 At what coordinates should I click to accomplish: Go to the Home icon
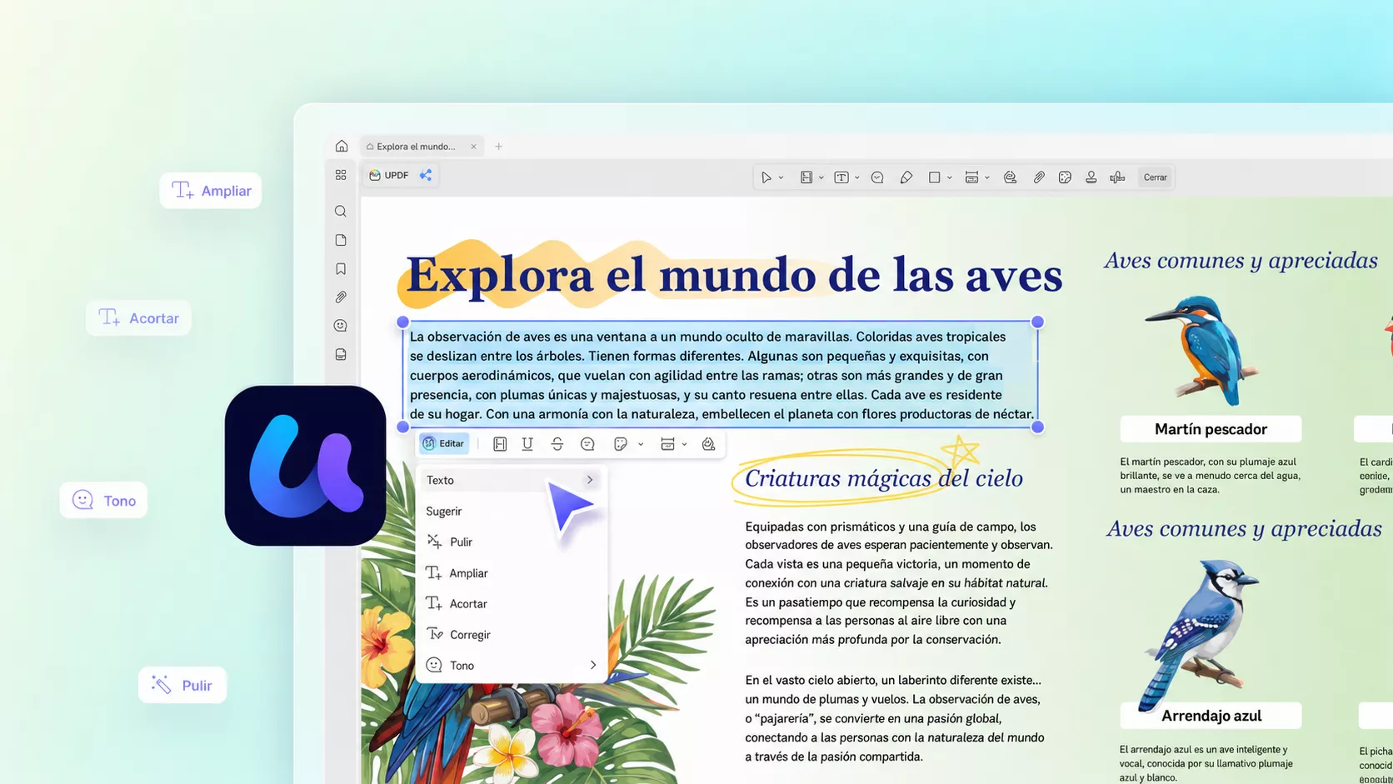[x=342, y=146]
